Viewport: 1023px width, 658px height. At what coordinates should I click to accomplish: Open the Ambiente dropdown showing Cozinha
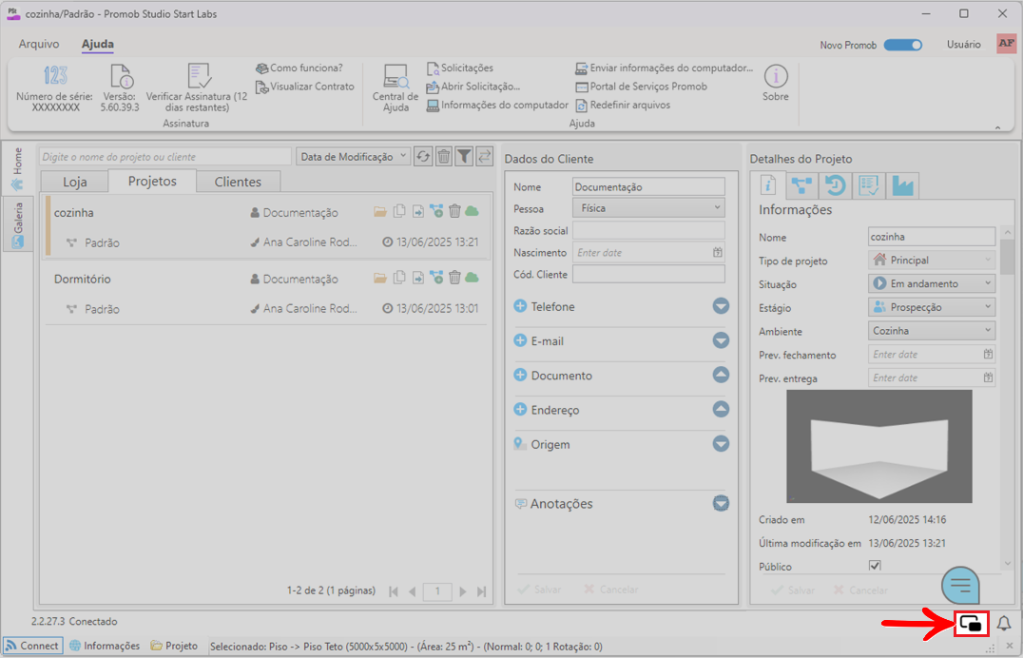932,330
